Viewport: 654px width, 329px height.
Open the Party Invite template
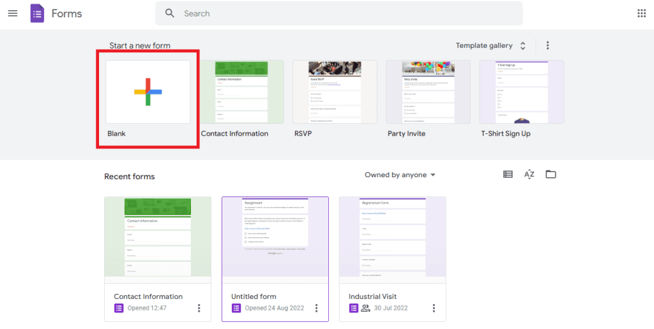[x=429, y=92]
